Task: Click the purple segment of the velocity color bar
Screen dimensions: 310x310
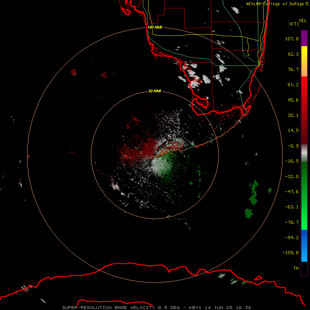Action: click(x=304, y=38)
